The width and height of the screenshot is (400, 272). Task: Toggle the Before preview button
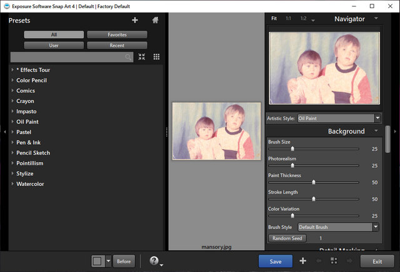(124, 261)
